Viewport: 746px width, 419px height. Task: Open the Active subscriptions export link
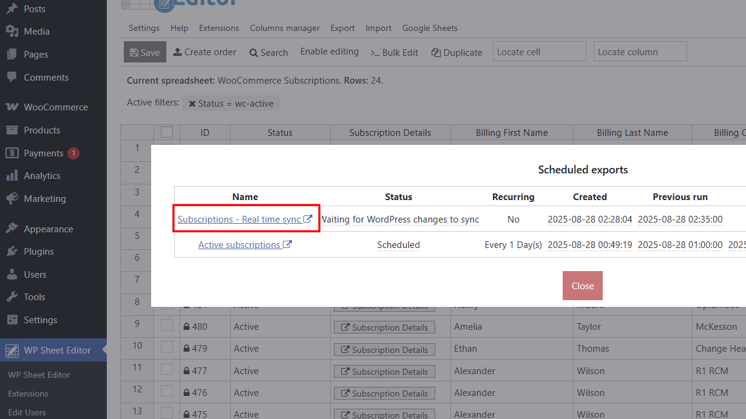pyautogui.click(x=245, y=245)
